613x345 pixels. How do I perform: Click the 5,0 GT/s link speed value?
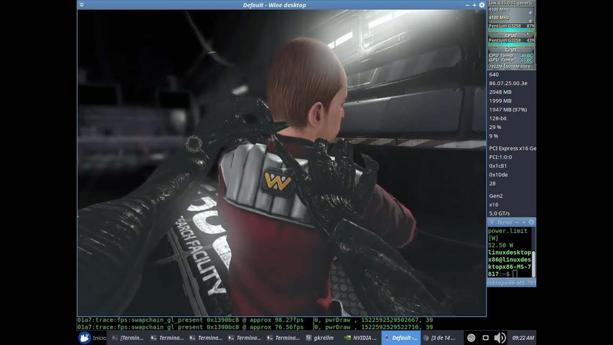click(x=499, y=214)
